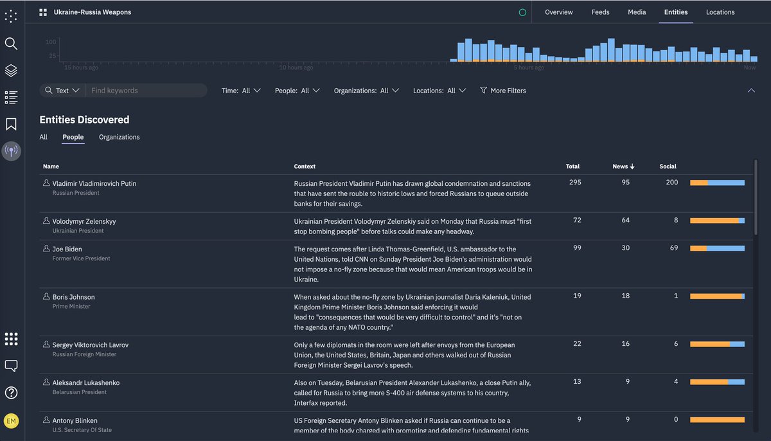Open the chat bubble icon in the sidebar
771x441 pixels.
(x=11, y=366)
